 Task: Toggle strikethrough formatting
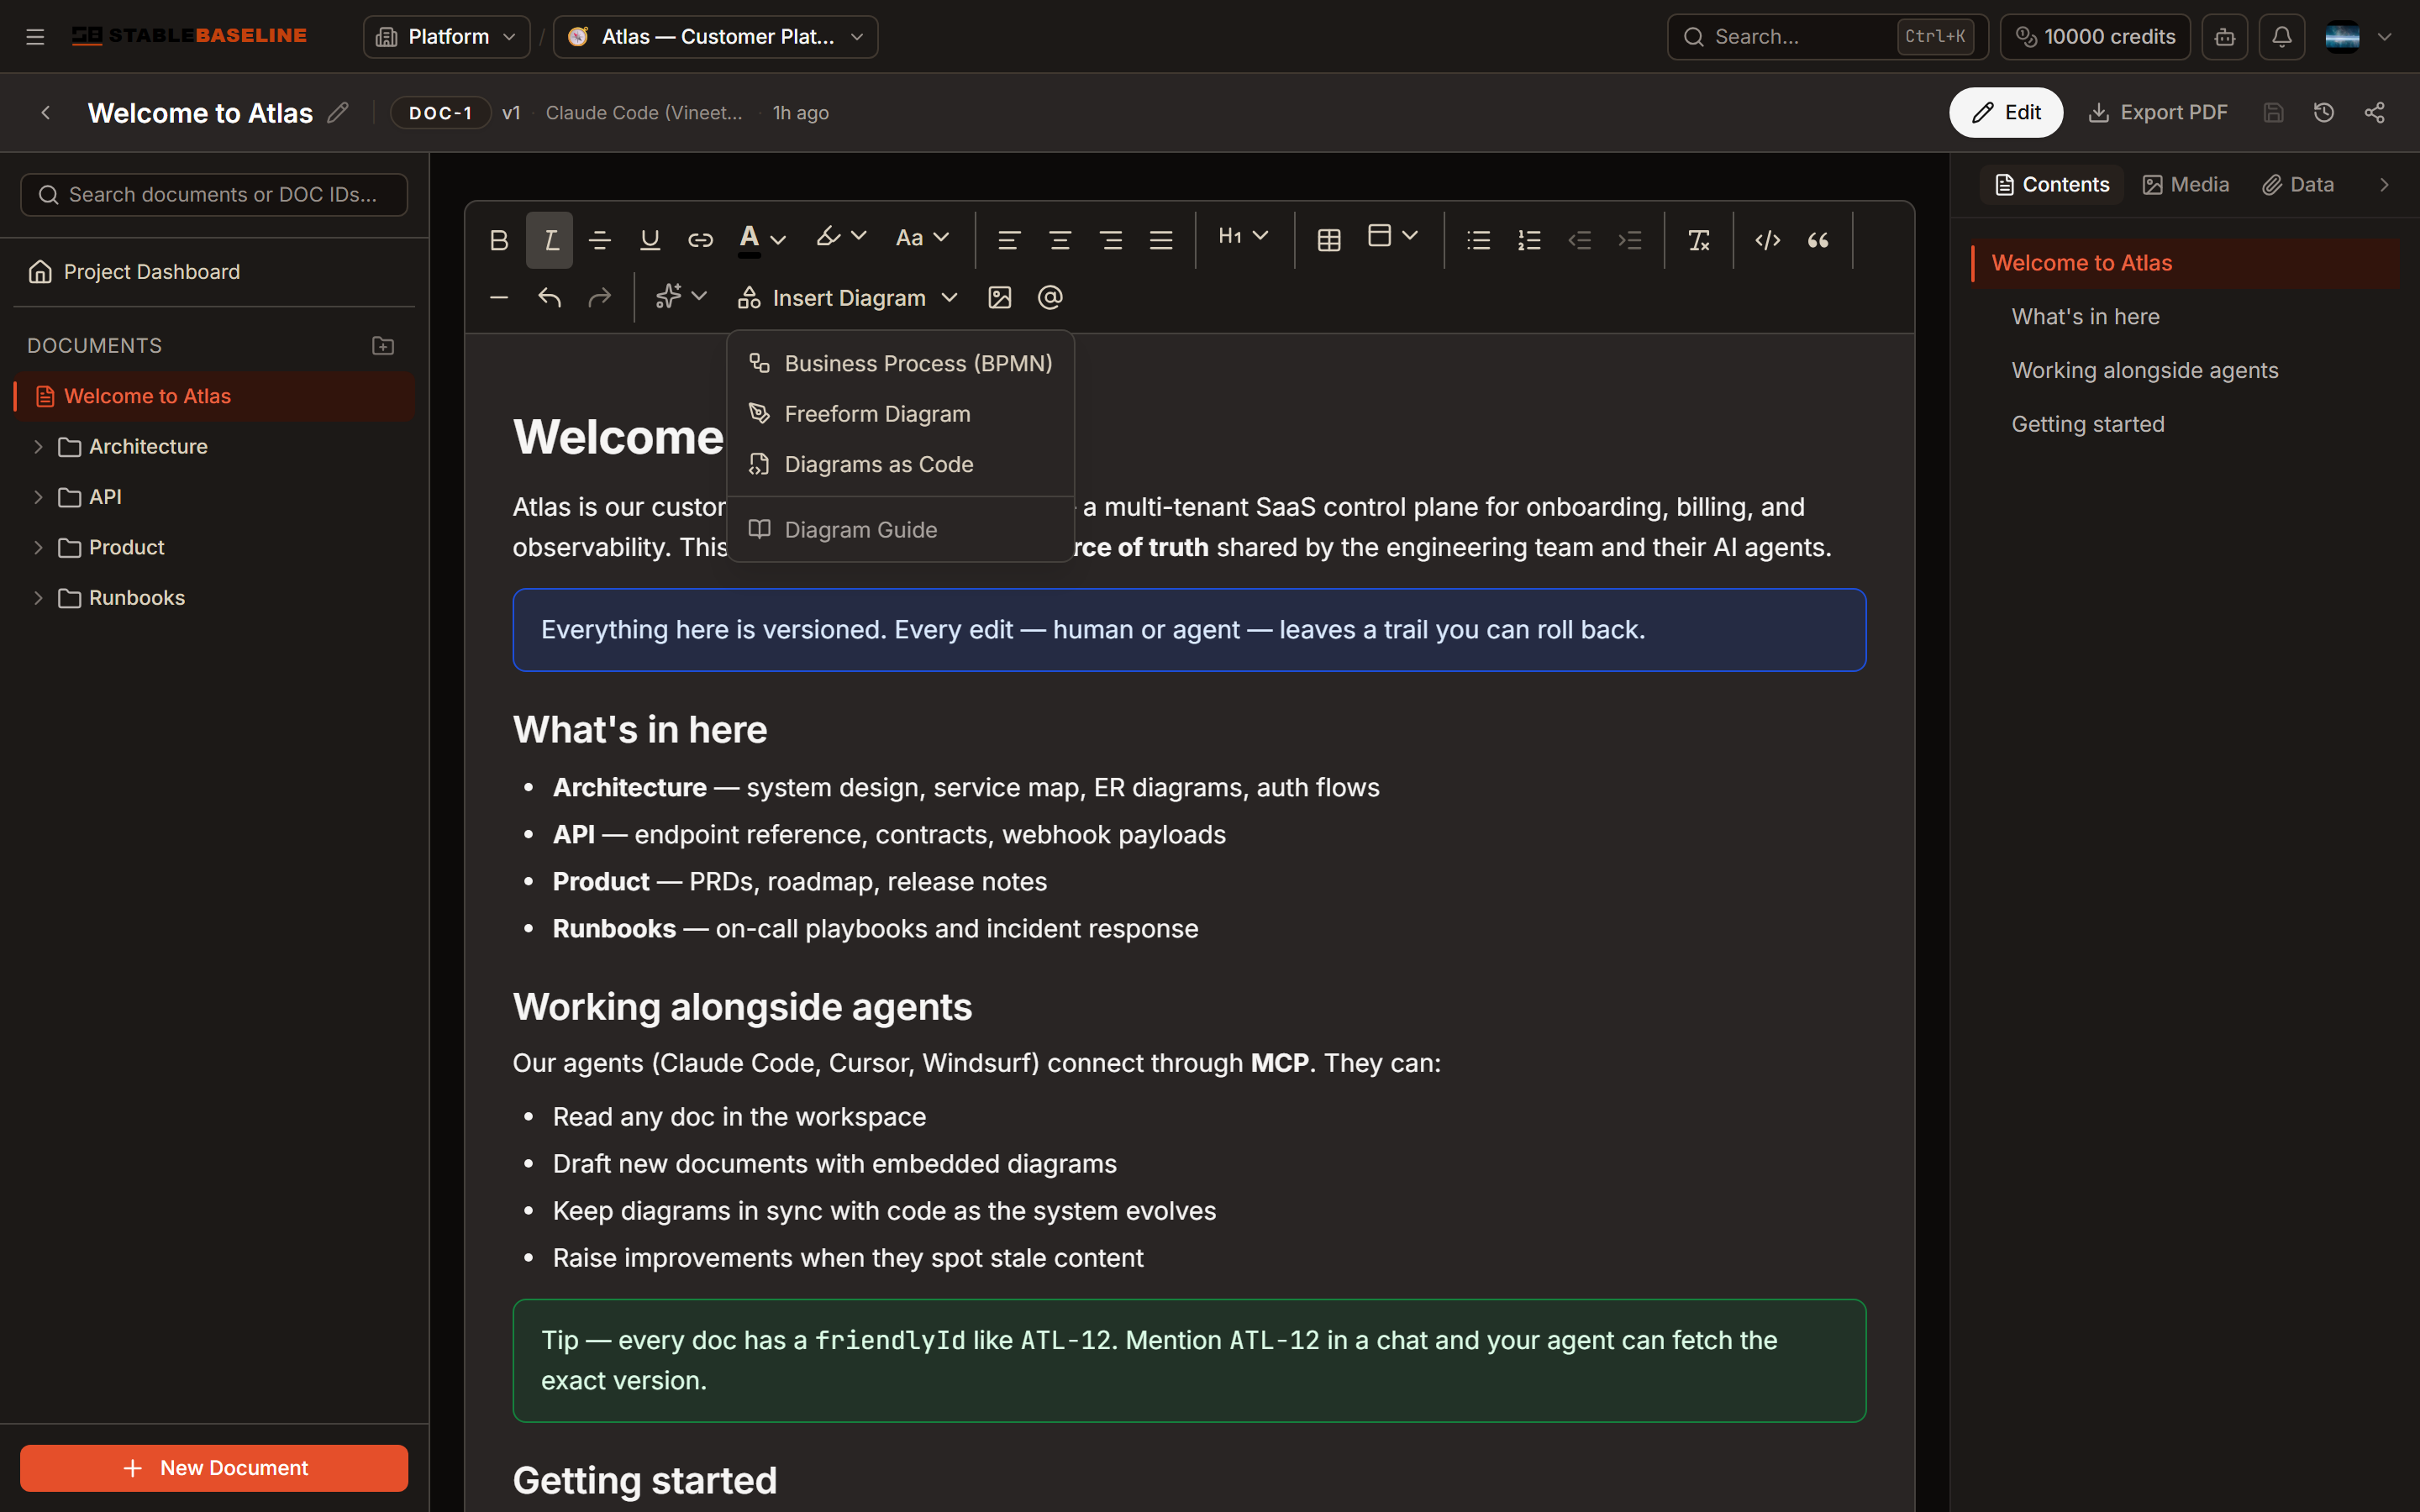coord(600,240)
